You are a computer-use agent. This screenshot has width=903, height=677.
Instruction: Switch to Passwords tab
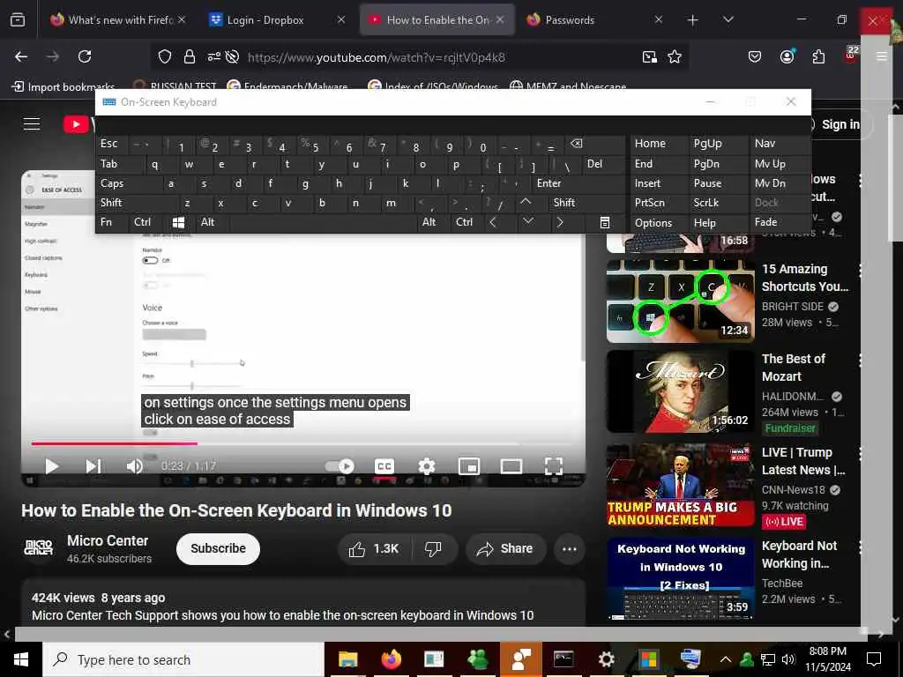coord(593,19)
